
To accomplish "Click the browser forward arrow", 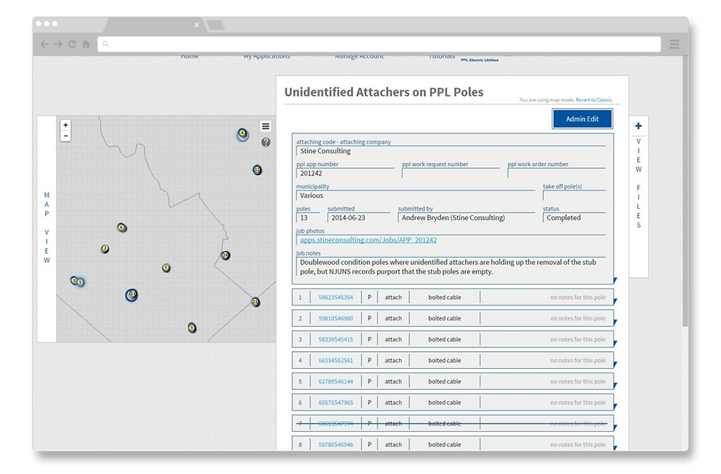I will coord(58,44).
